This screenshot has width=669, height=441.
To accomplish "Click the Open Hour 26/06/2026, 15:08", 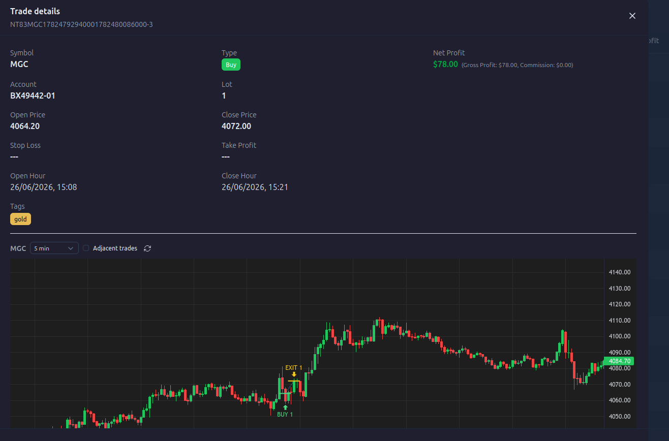I will tap(44, 187).
